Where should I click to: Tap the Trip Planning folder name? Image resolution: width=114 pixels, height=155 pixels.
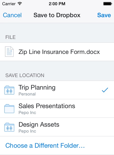click(x=37, y=88)
